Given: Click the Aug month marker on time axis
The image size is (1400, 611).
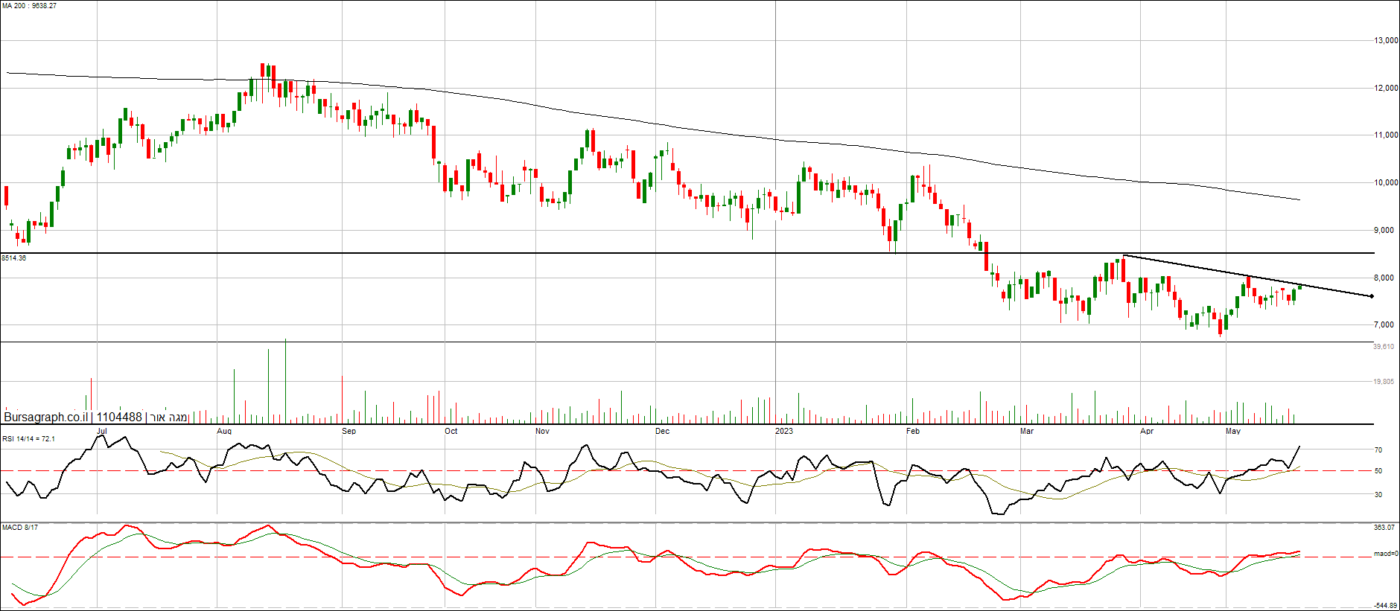Looking at the screenshot, I should [224, 432].
